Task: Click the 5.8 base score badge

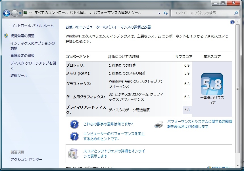Action: (x=212, y=84)
